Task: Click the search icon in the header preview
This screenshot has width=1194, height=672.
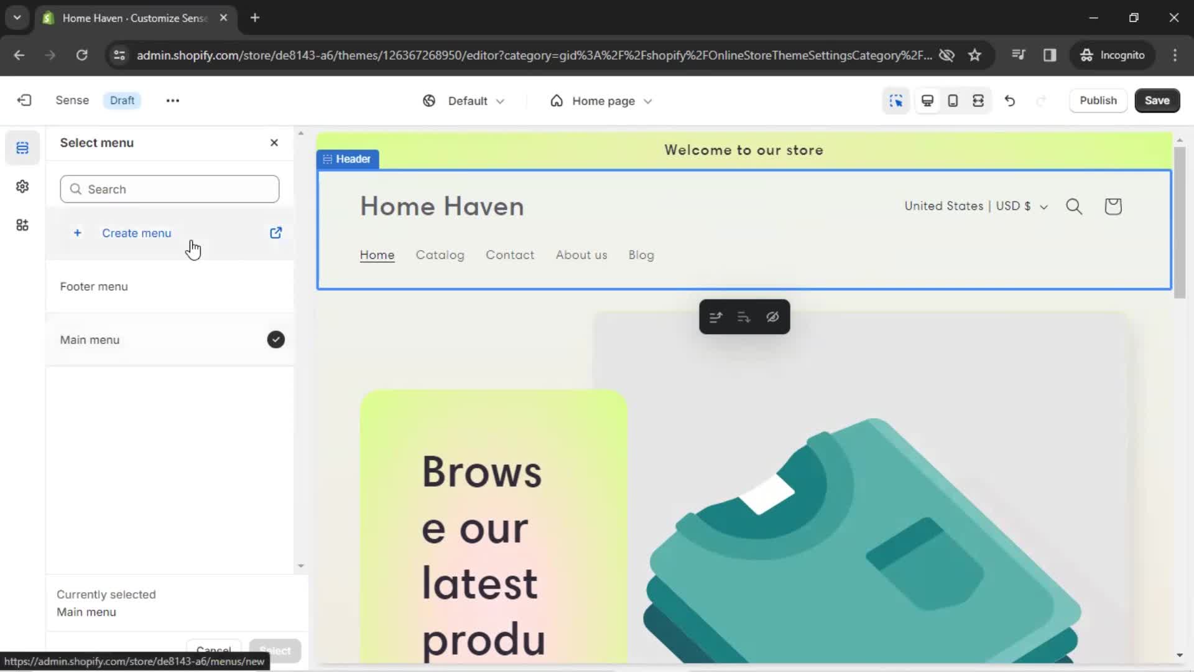Action: click(1074, 206)
